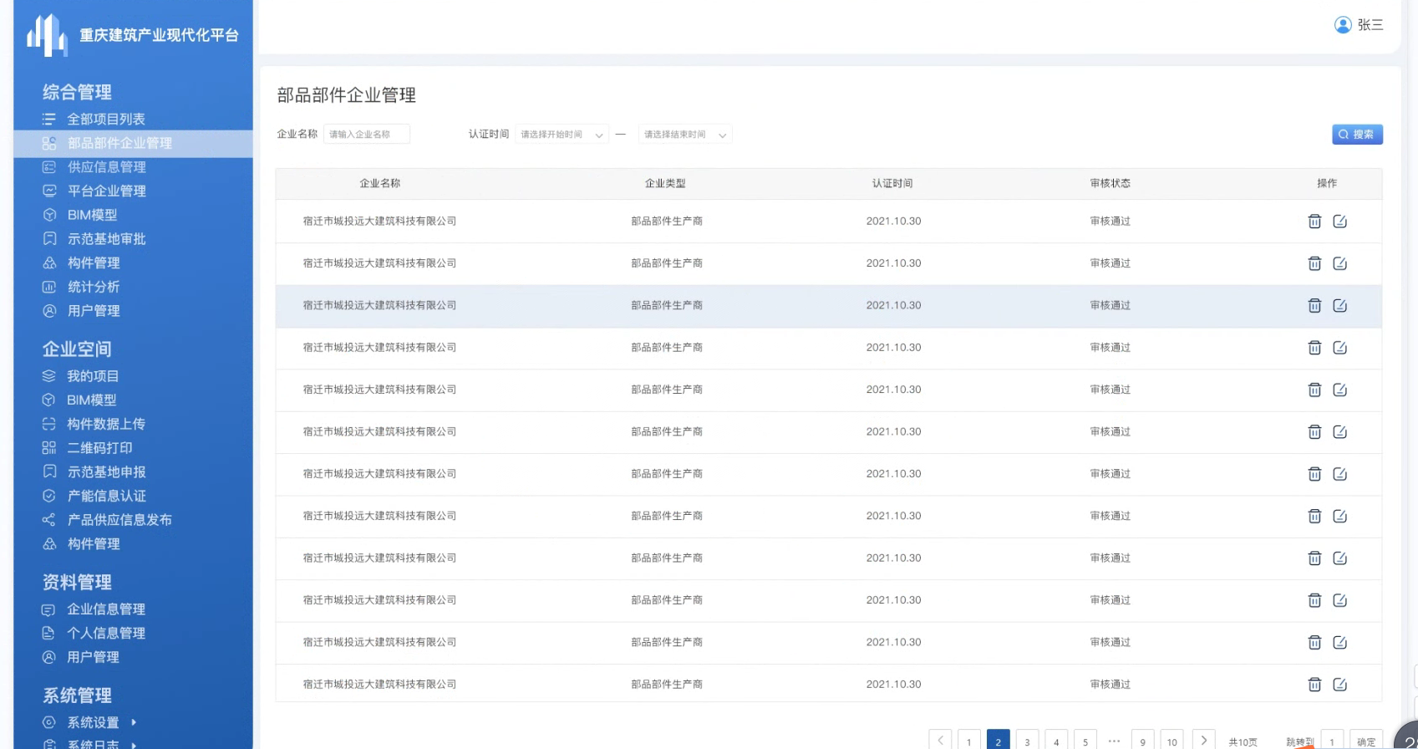
Task: Go to 我的项目
Action: 93,376
